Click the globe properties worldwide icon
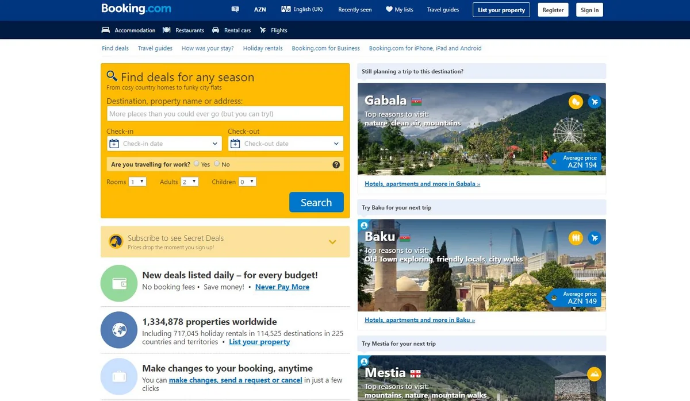Image resolution: width=690 pixels, height=401 pixels. [x=119, y=330]
